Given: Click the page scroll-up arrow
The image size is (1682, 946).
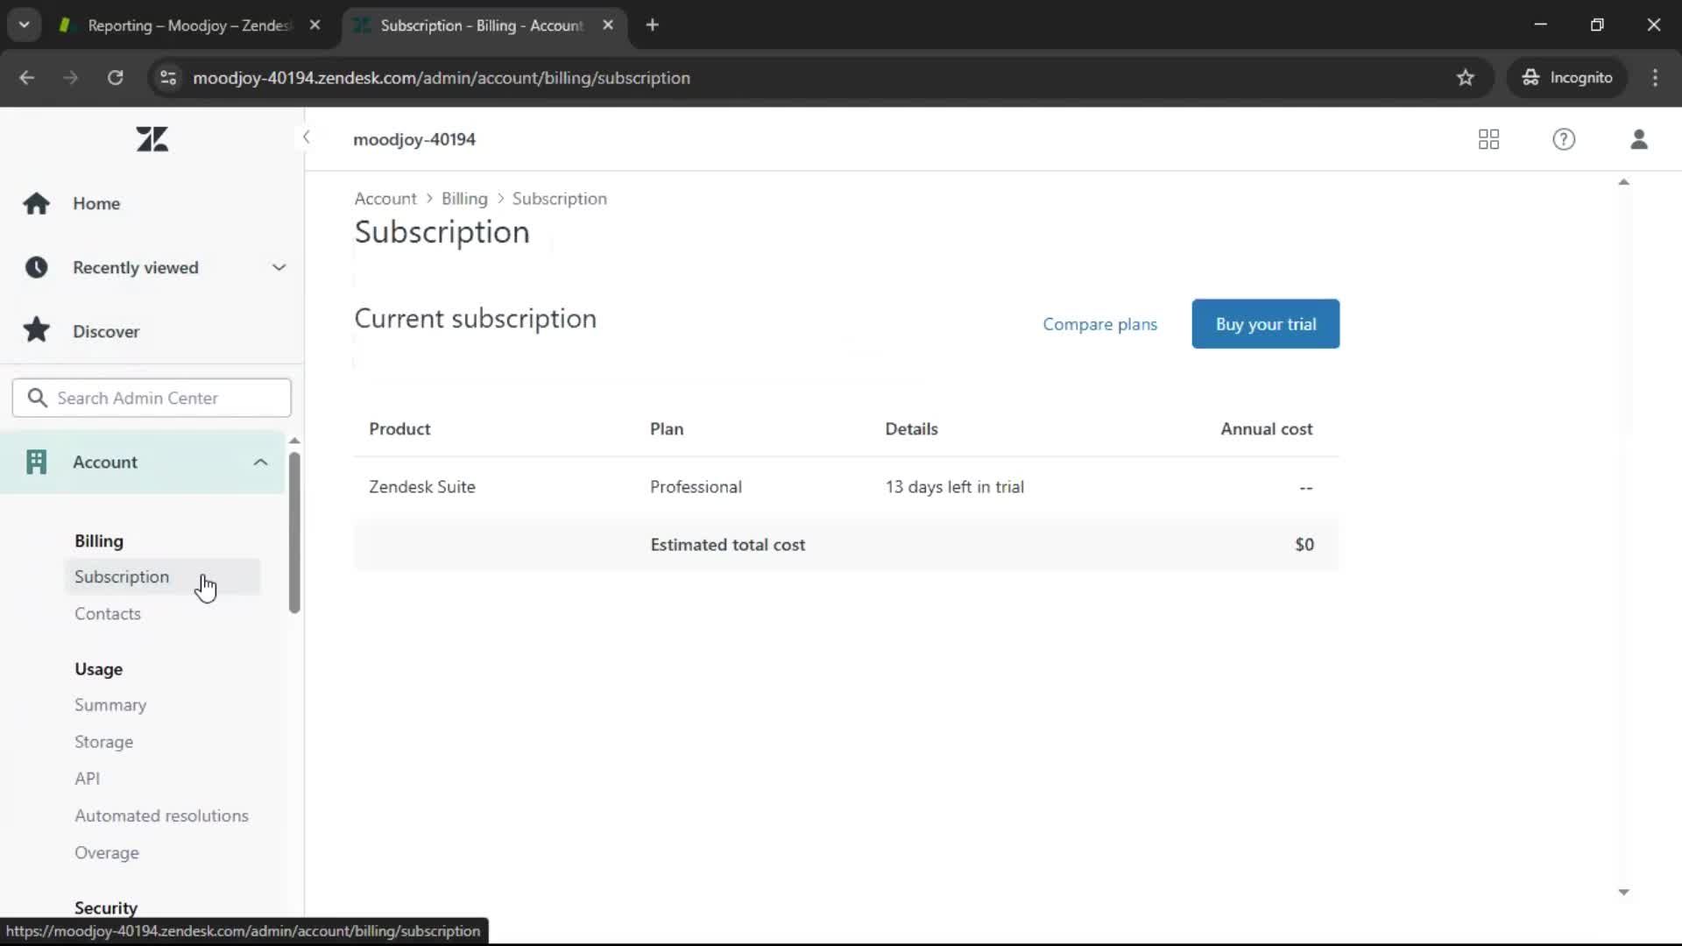Looking at the screenshot, I should (1623, 182).
